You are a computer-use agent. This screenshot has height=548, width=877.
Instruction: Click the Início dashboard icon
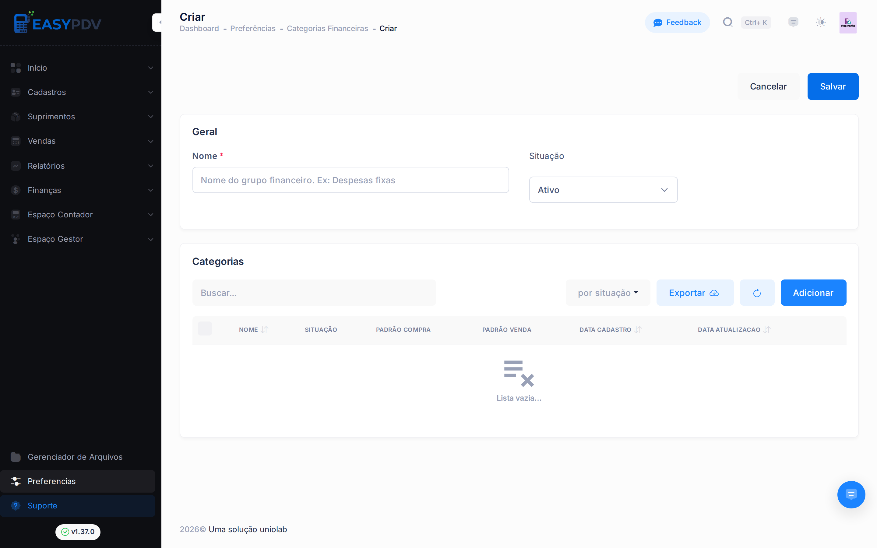click(x=16, y=68)
